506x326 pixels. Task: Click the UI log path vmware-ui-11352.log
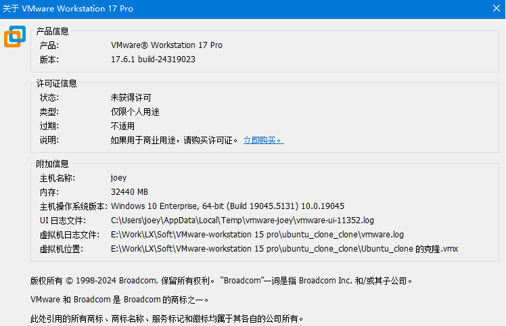(242, 220)
